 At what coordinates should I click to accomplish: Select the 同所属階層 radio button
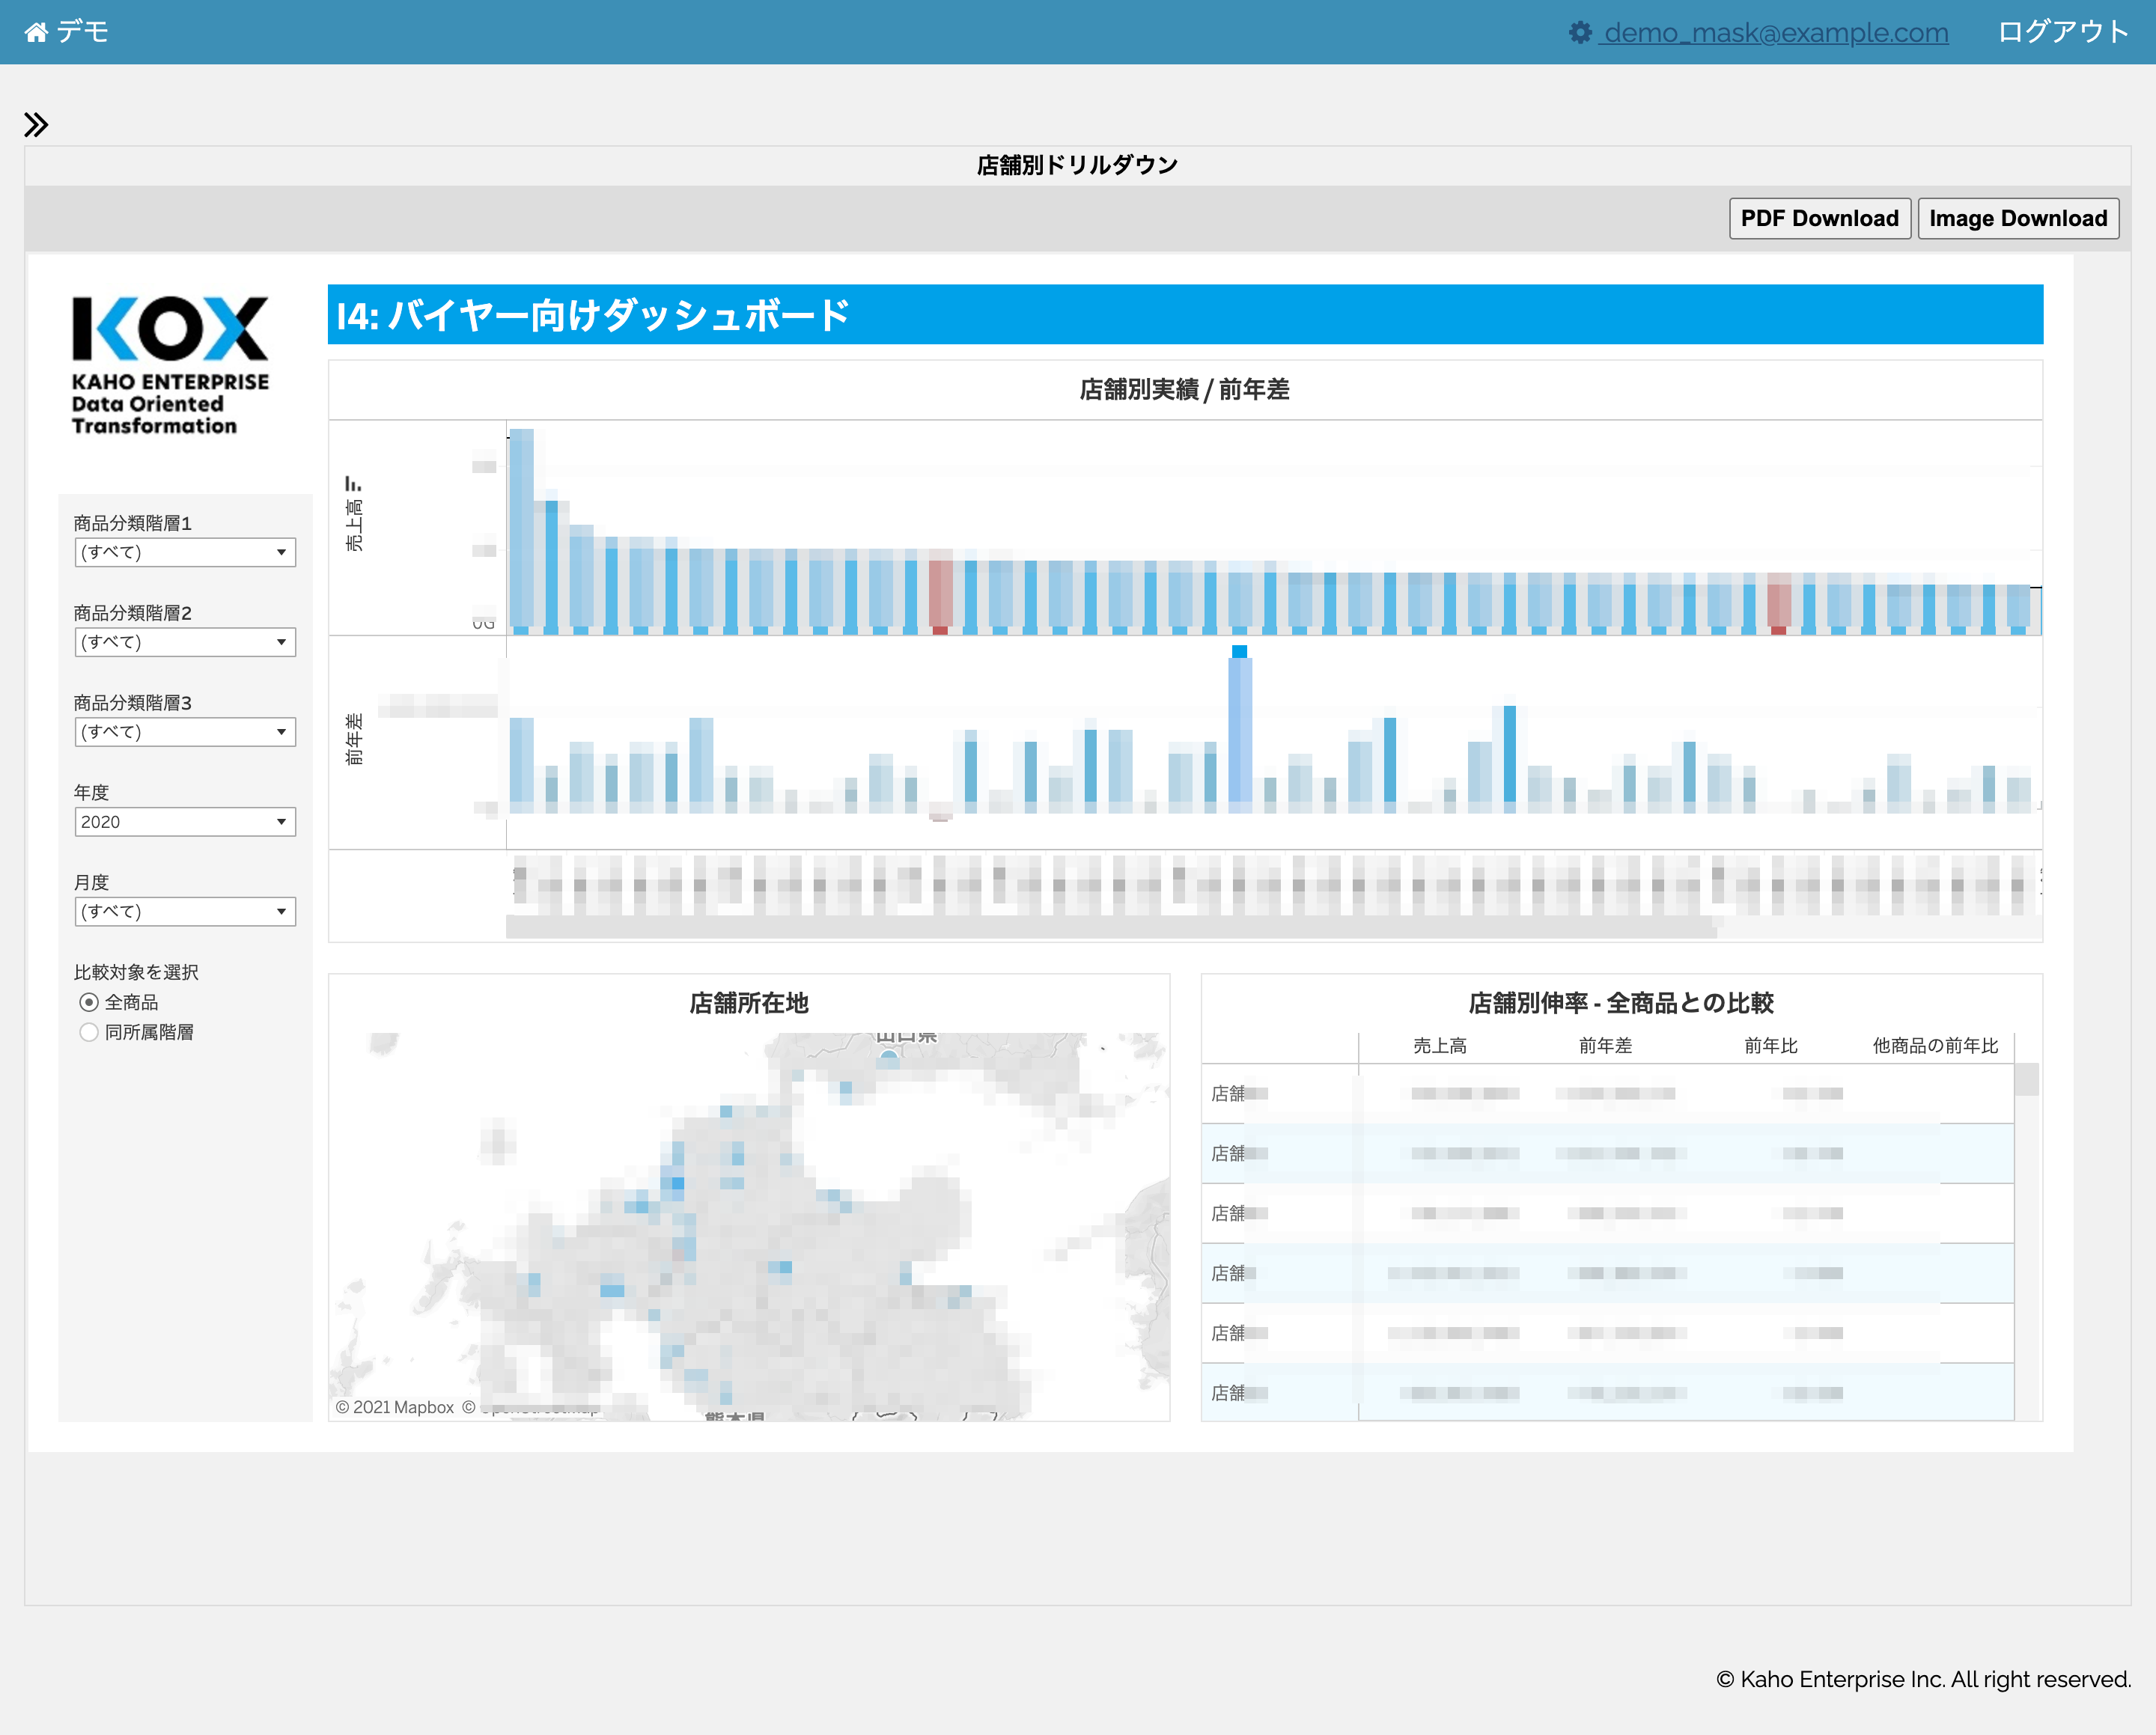click(x=89, y=1032)
